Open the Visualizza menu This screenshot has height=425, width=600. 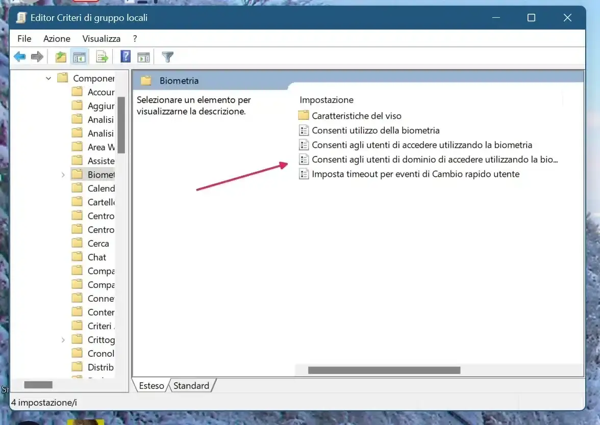102,39
